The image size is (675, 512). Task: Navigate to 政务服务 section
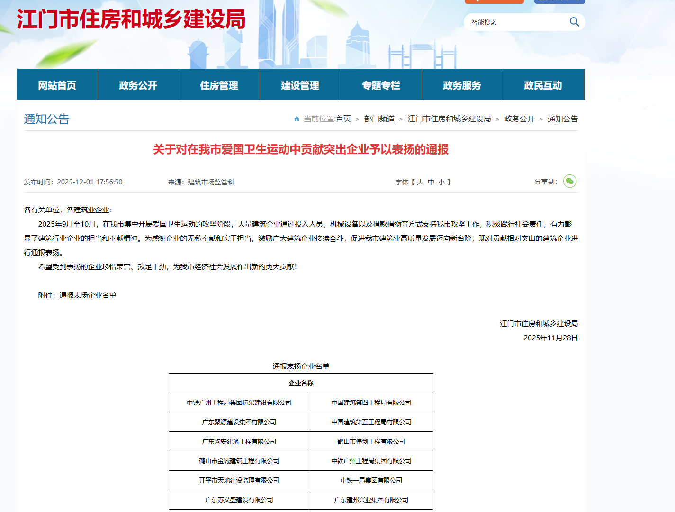click(x=462, y=85)
